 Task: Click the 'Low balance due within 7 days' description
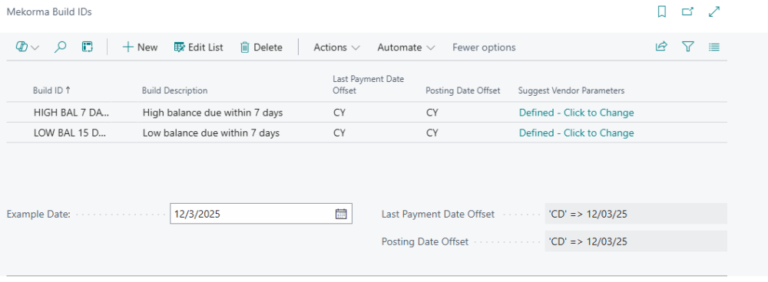(x=211, y=133)
